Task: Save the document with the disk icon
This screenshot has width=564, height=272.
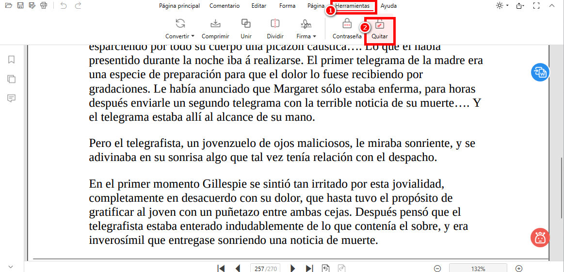Action: (20, 5)
